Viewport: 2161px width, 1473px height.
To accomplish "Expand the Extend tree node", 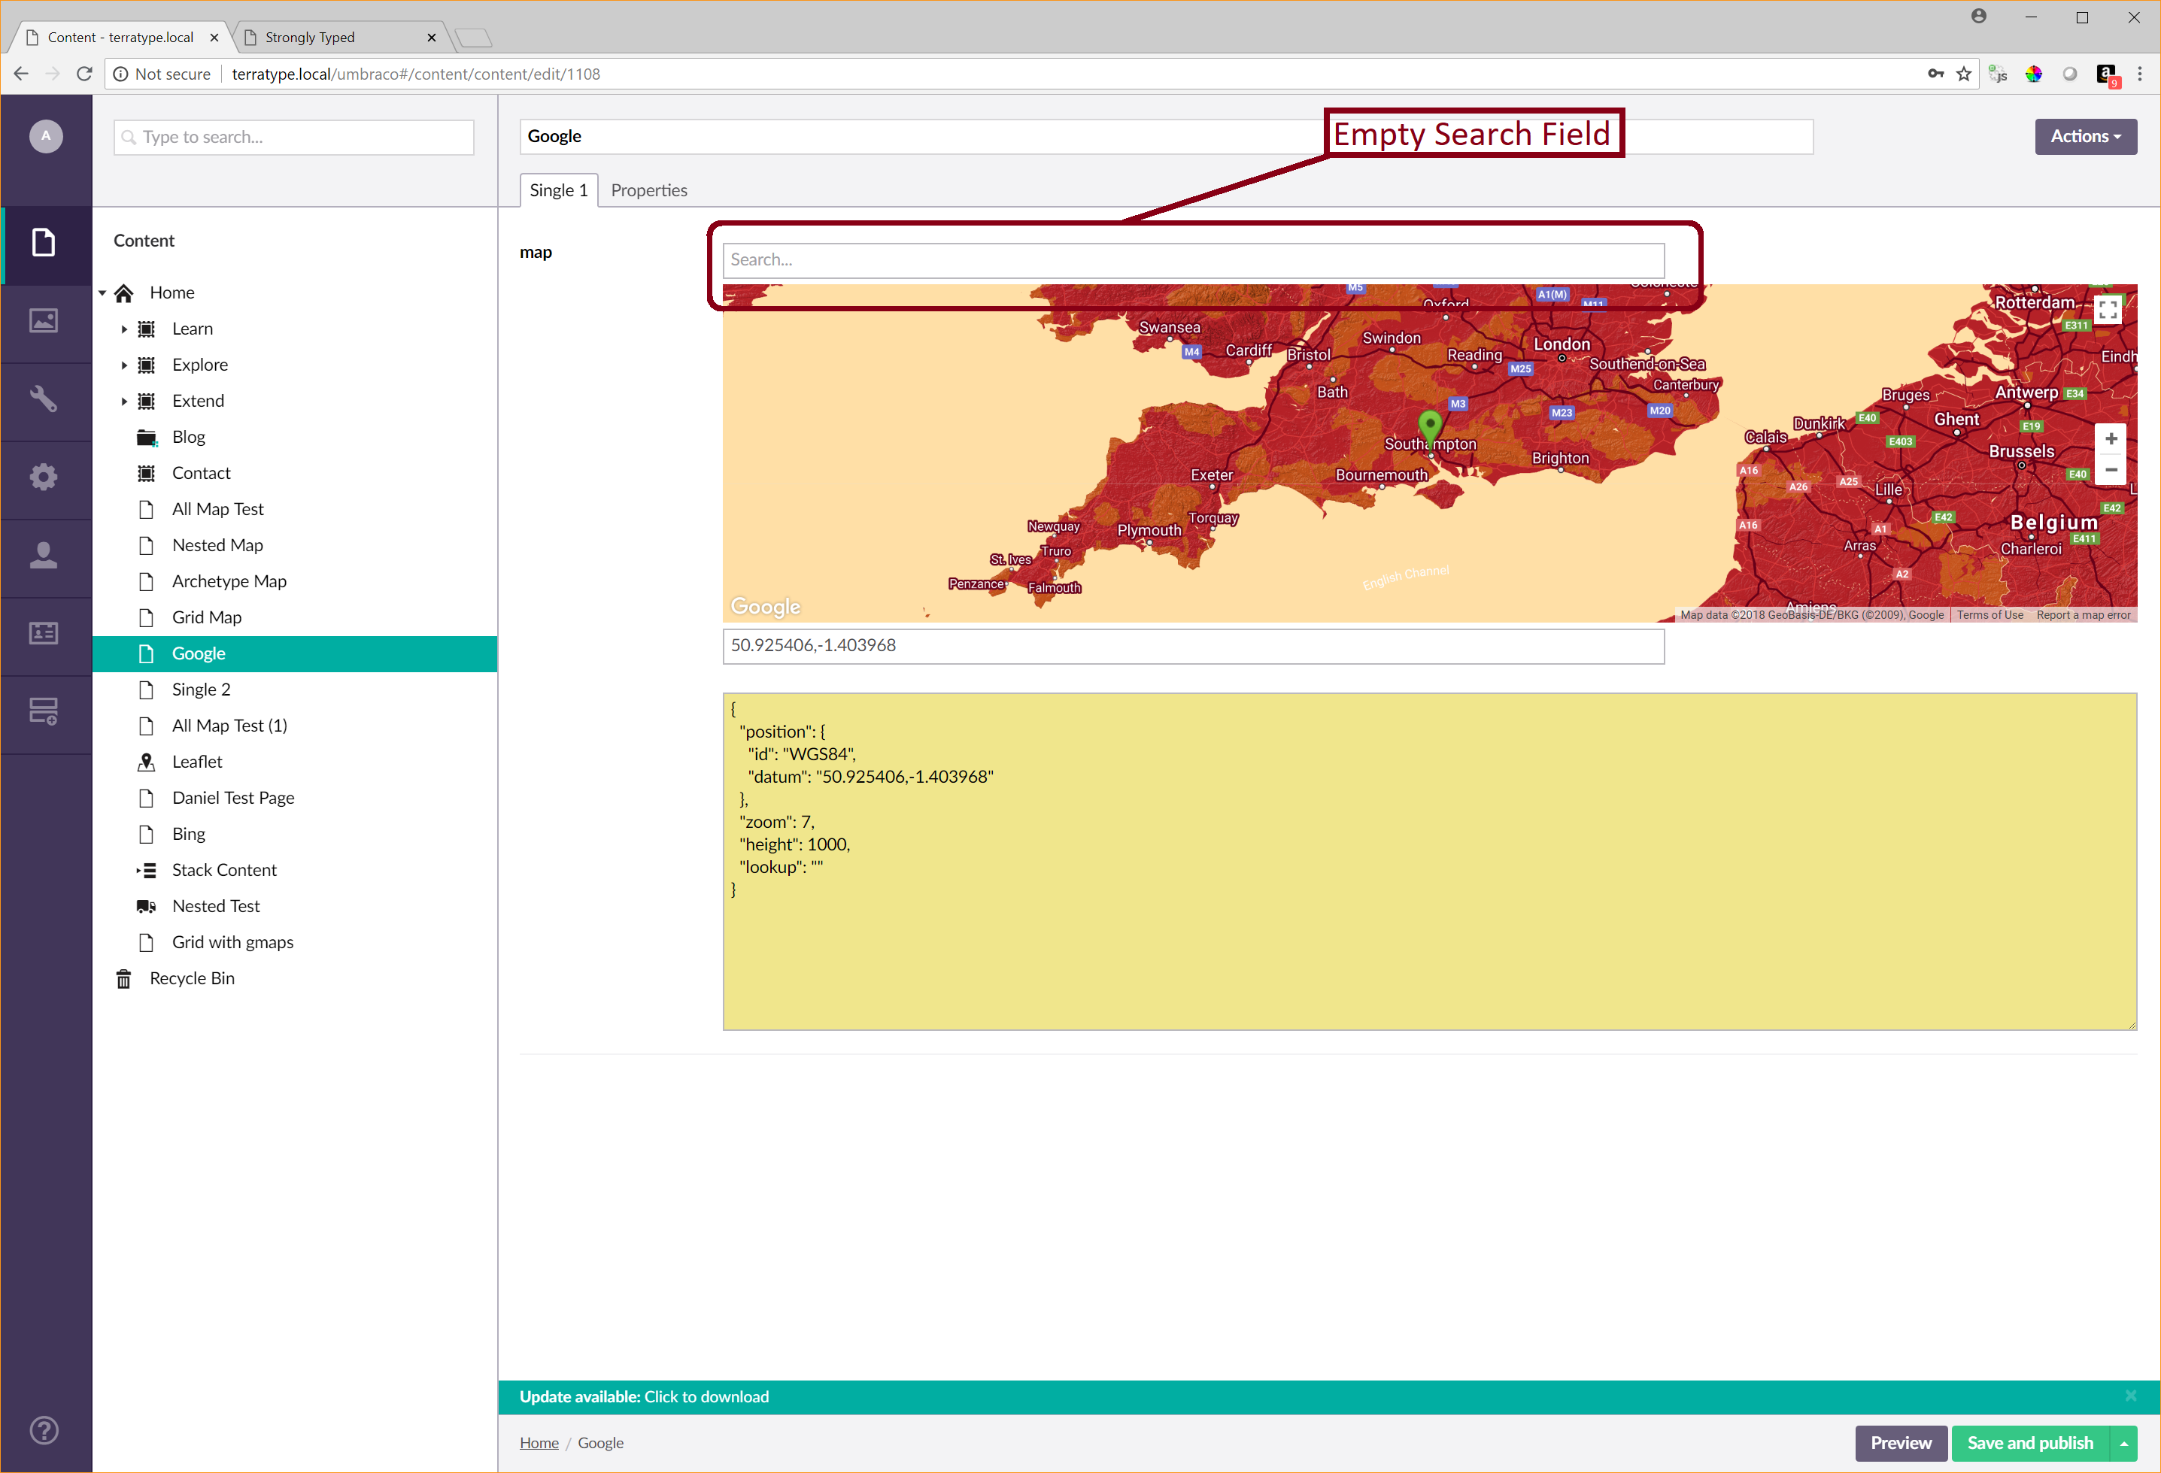I will click(x=123, y=402).
